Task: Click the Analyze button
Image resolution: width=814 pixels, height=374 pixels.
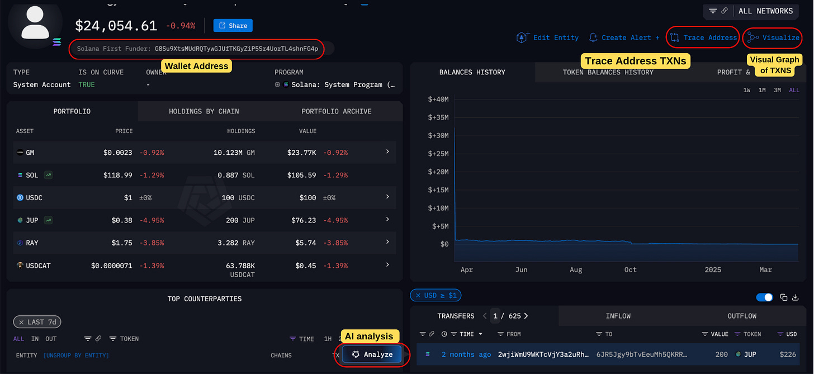Action: coord(372,354)
